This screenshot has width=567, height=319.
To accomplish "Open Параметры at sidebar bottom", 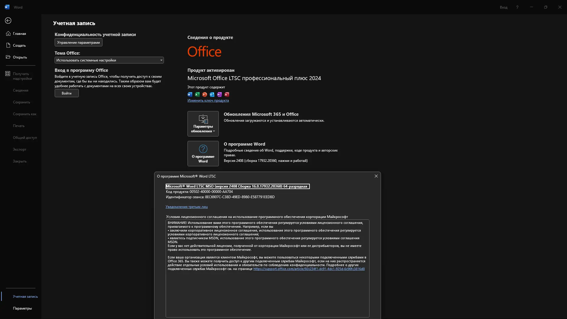I will (x=22, y=308).
